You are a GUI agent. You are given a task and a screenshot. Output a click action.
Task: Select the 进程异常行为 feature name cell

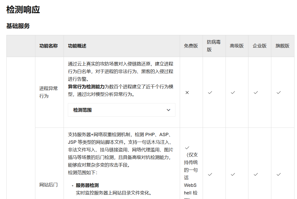click(49, 92)
